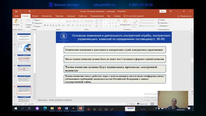Screen dimensions: 206x116
Task: Open the Рецензирование tab
Action: pyautogui.click(x=97, y=16)
